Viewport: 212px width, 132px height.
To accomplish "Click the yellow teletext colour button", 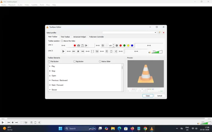I will click(128, 46).
